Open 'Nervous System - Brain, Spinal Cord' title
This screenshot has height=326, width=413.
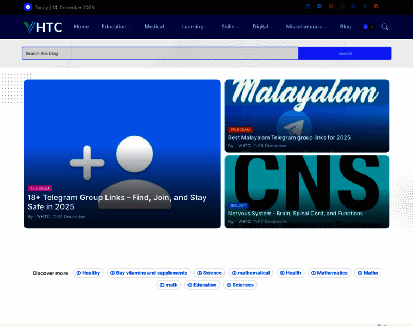(x=296, y=214)
